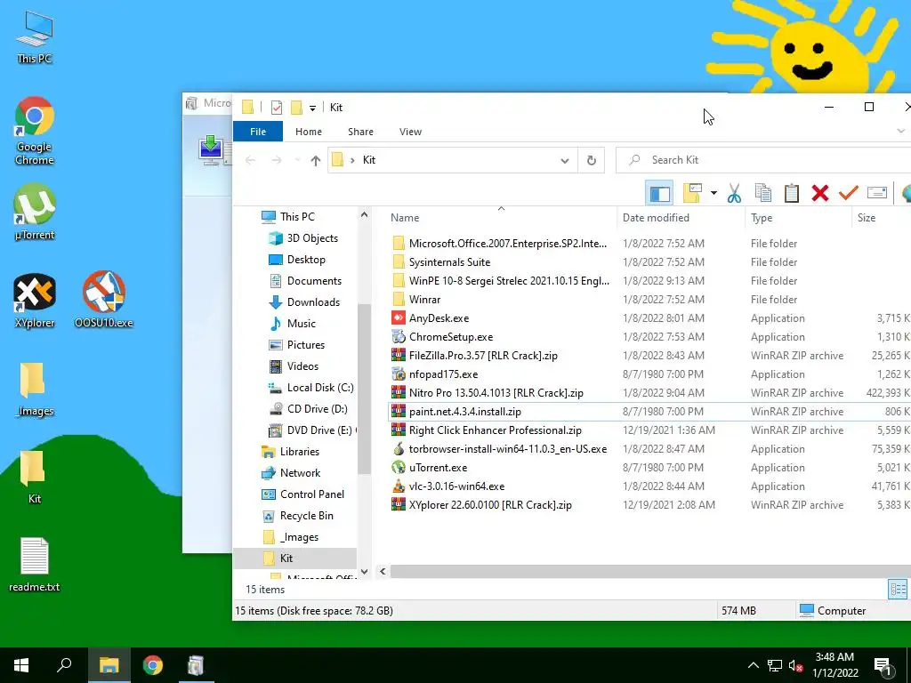Toggle the navigation pane toolbar button

(659, 193)
